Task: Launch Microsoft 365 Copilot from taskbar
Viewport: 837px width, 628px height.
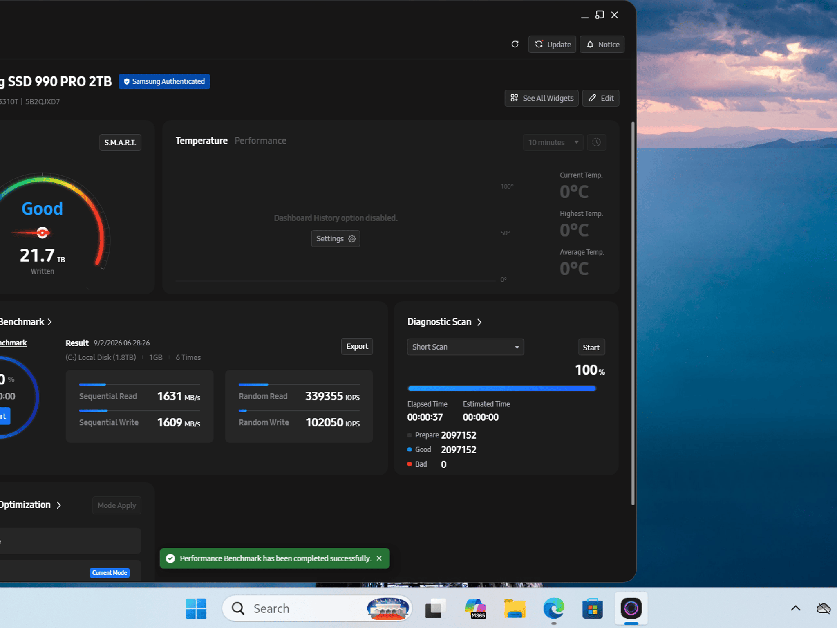Action: point(475,609)
